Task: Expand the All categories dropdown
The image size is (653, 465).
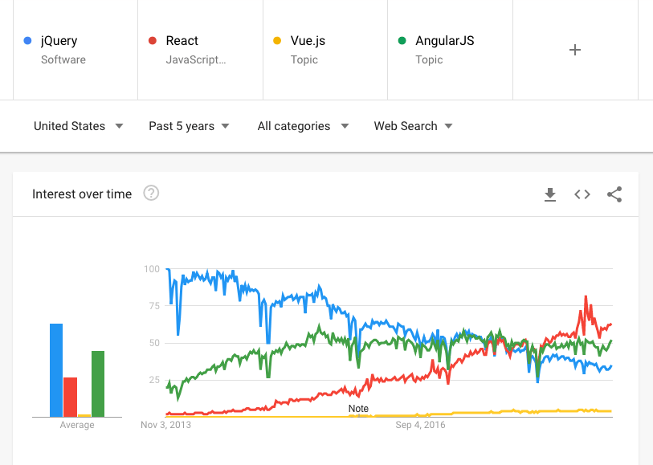Action: (303, 126)
